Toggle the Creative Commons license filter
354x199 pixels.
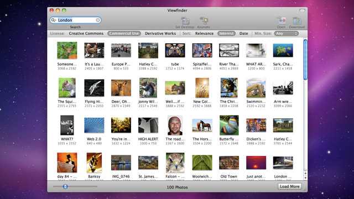point(86,33)
